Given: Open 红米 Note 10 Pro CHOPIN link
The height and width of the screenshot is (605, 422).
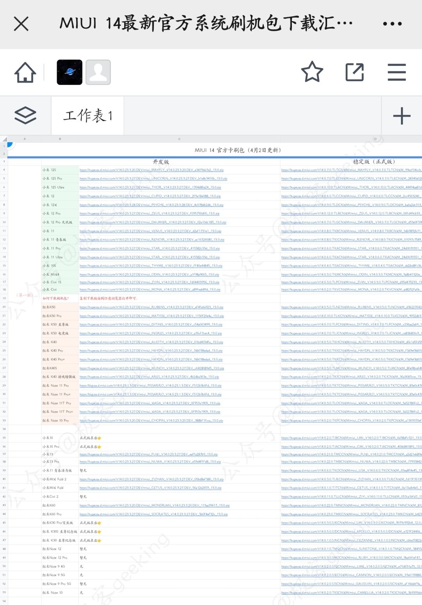Looking at the screenshot, I should tap(151, 420).
